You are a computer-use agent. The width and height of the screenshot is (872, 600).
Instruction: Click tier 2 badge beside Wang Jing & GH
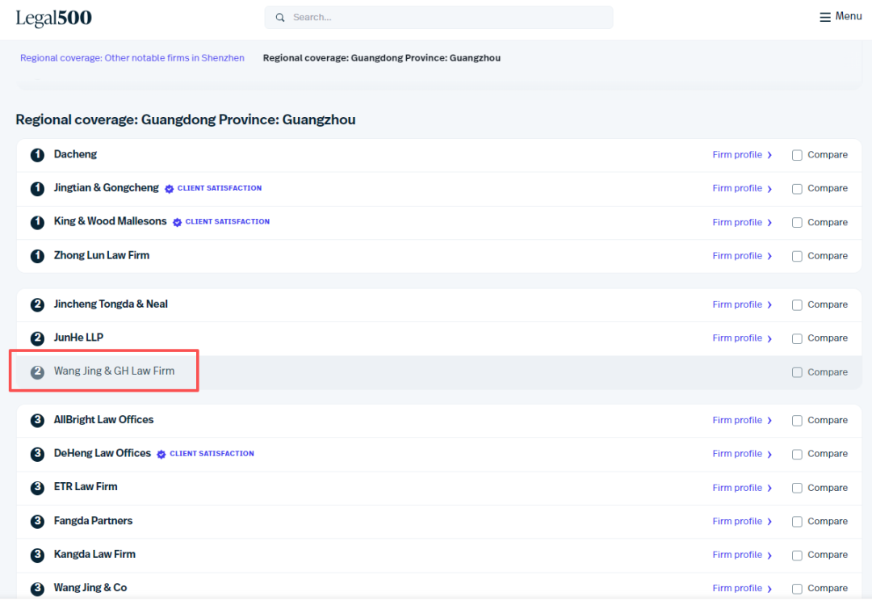[37, 372]
